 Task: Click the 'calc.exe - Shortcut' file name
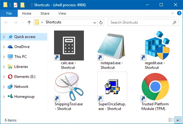pyautogui.click(x=68, y=65)
